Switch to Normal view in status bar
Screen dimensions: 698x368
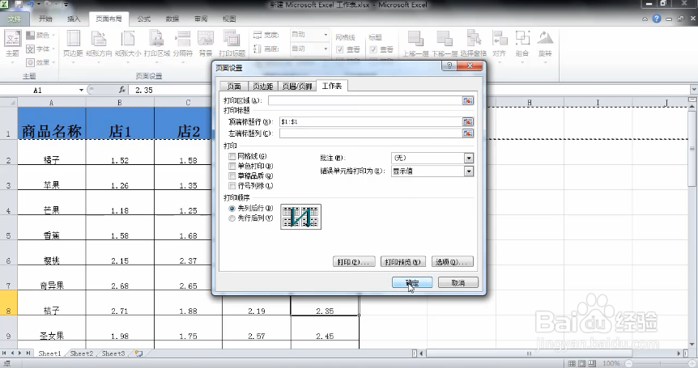572,364
